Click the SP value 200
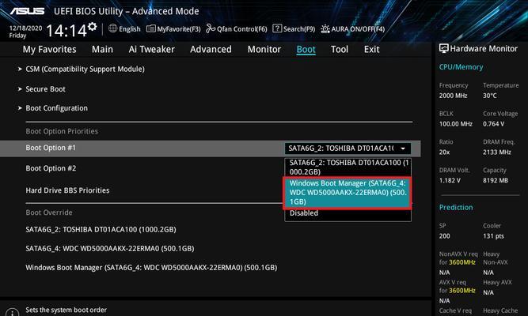This screenshot has width=528, height=316. tap(445, 236)
